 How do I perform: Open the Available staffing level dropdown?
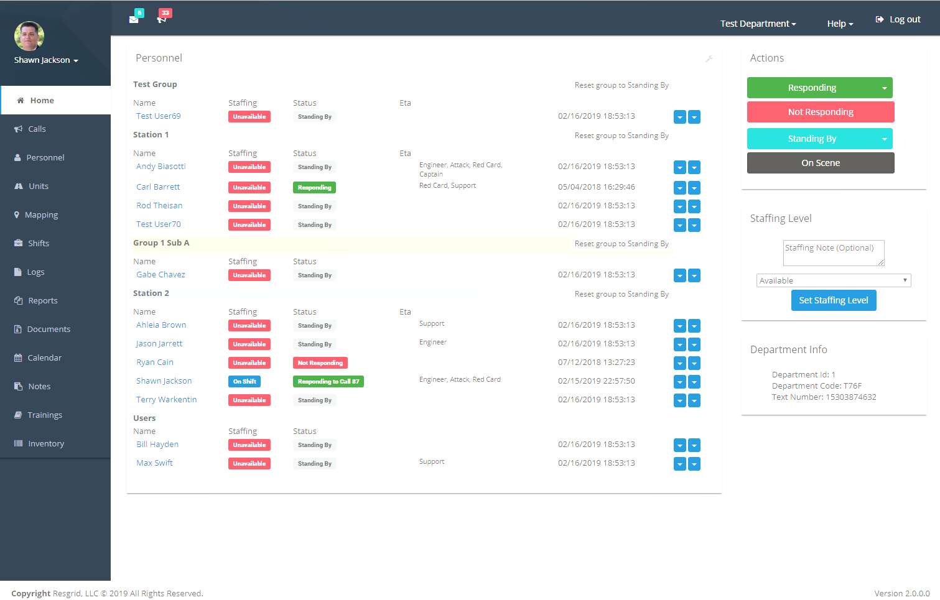click(x=833, y=280)
